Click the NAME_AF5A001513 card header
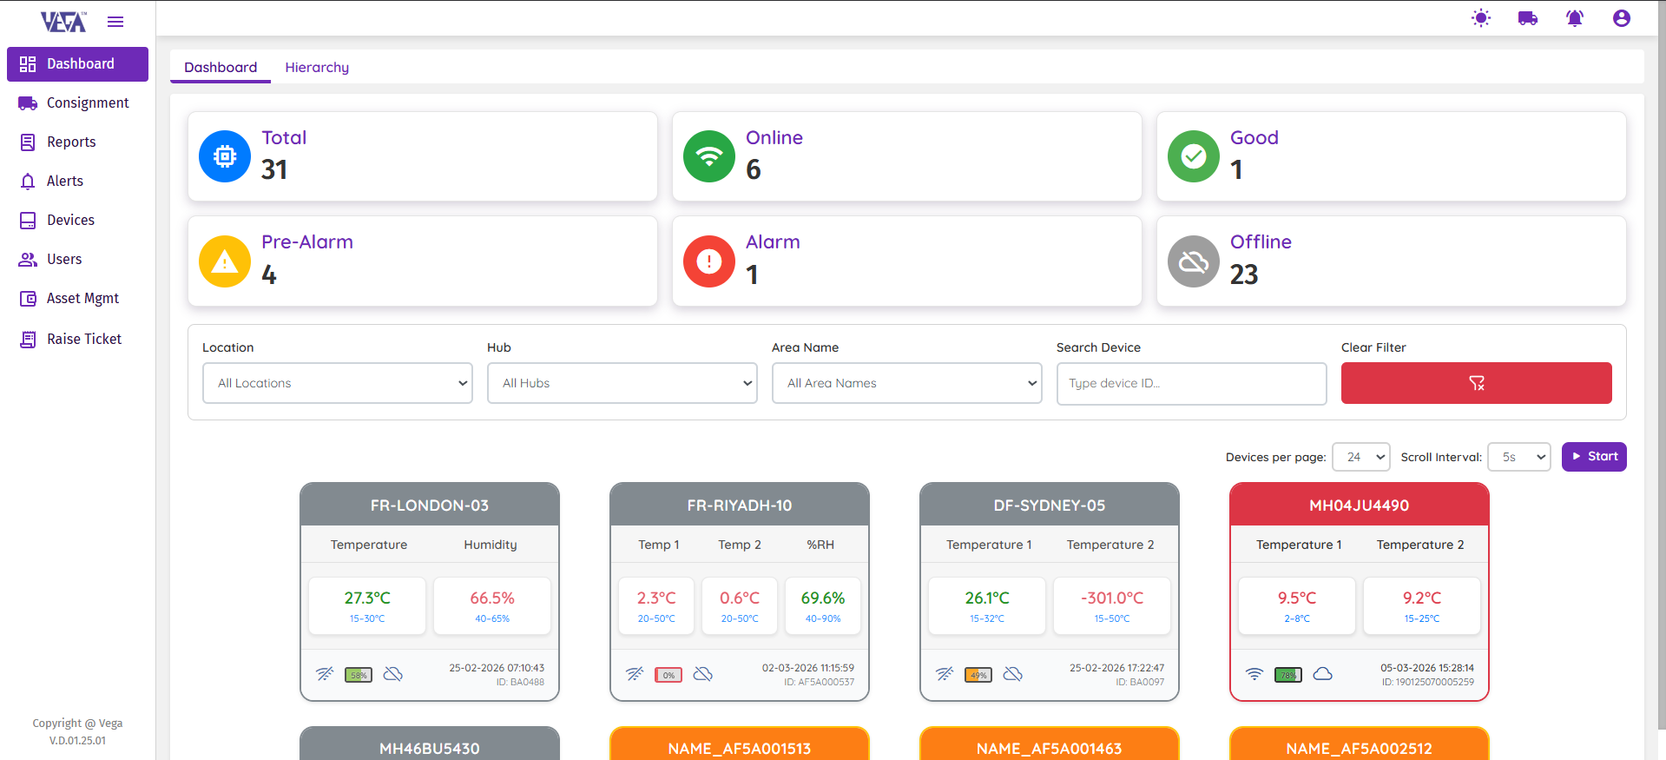 coord(740,744)
